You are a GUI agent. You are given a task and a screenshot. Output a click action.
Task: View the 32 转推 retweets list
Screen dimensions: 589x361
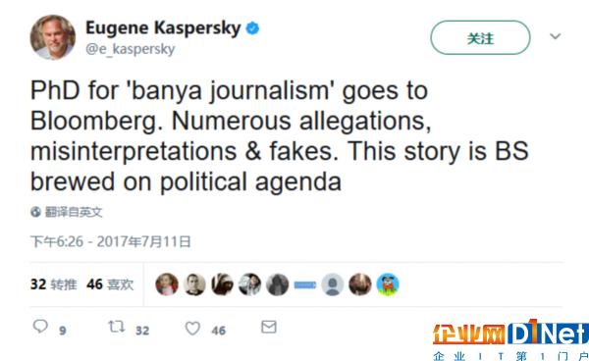coord(54,284)
